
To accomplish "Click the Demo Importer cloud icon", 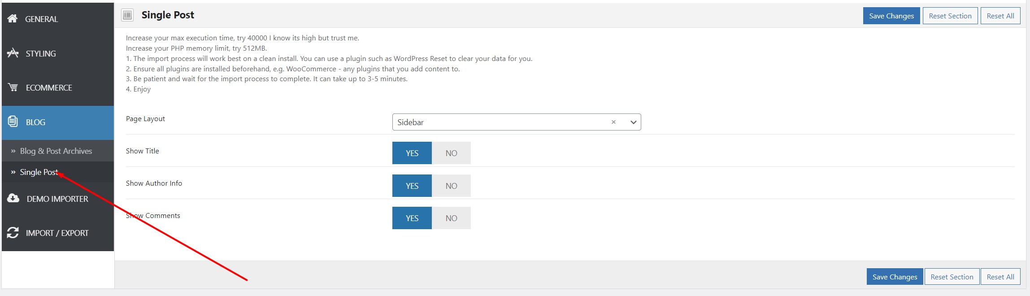I will [x=13, y=198].
